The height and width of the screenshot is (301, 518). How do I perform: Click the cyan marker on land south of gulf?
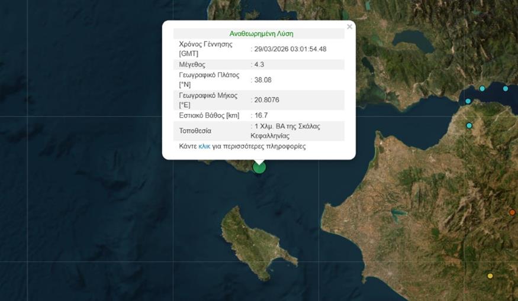469,125
